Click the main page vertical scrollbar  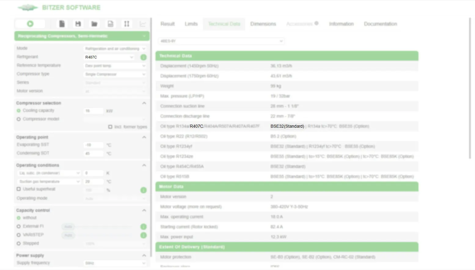click(470, 88)
